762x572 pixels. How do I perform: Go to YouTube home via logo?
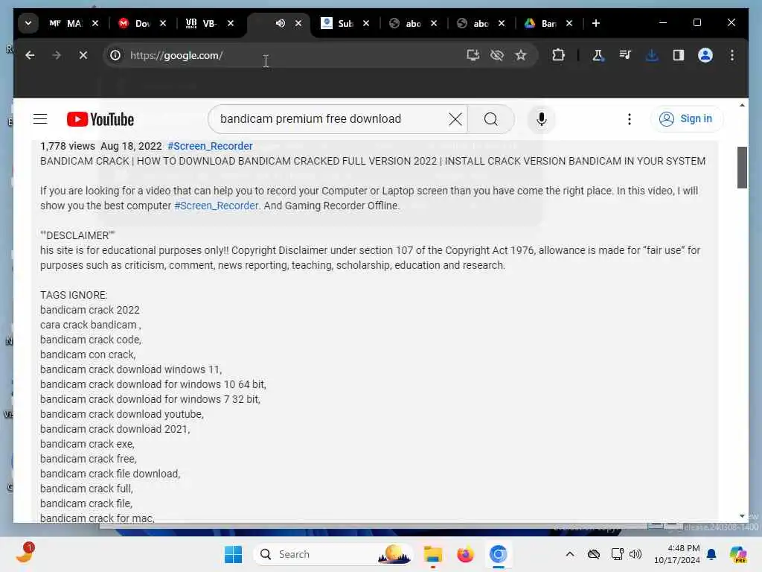[x=100, y=119]
